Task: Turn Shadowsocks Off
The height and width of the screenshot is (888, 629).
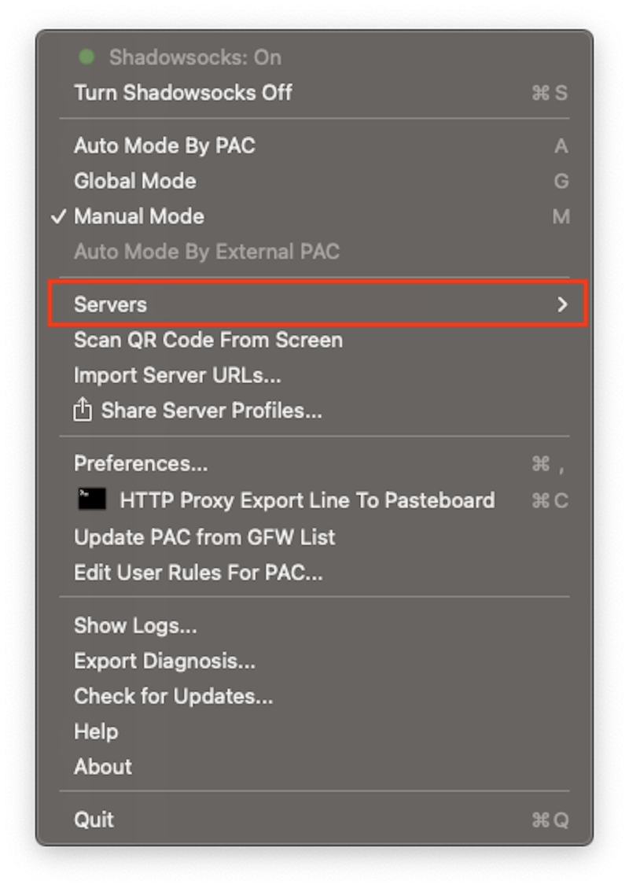Action: pyautogui.click(x=182, y=93)
